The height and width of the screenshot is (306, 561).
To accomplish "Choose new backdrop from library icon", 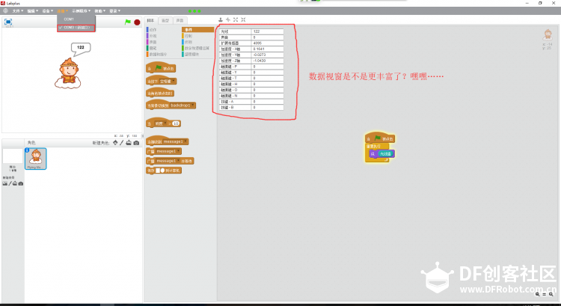I will [x=5, y=183].
